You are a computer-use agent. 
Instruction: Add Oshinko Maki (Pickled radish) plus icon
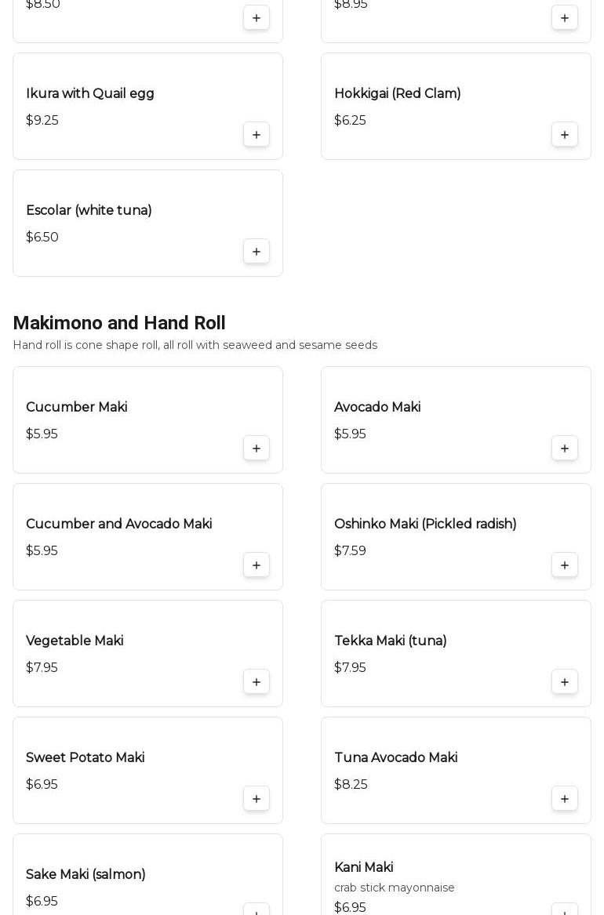(x=564, y=565)
